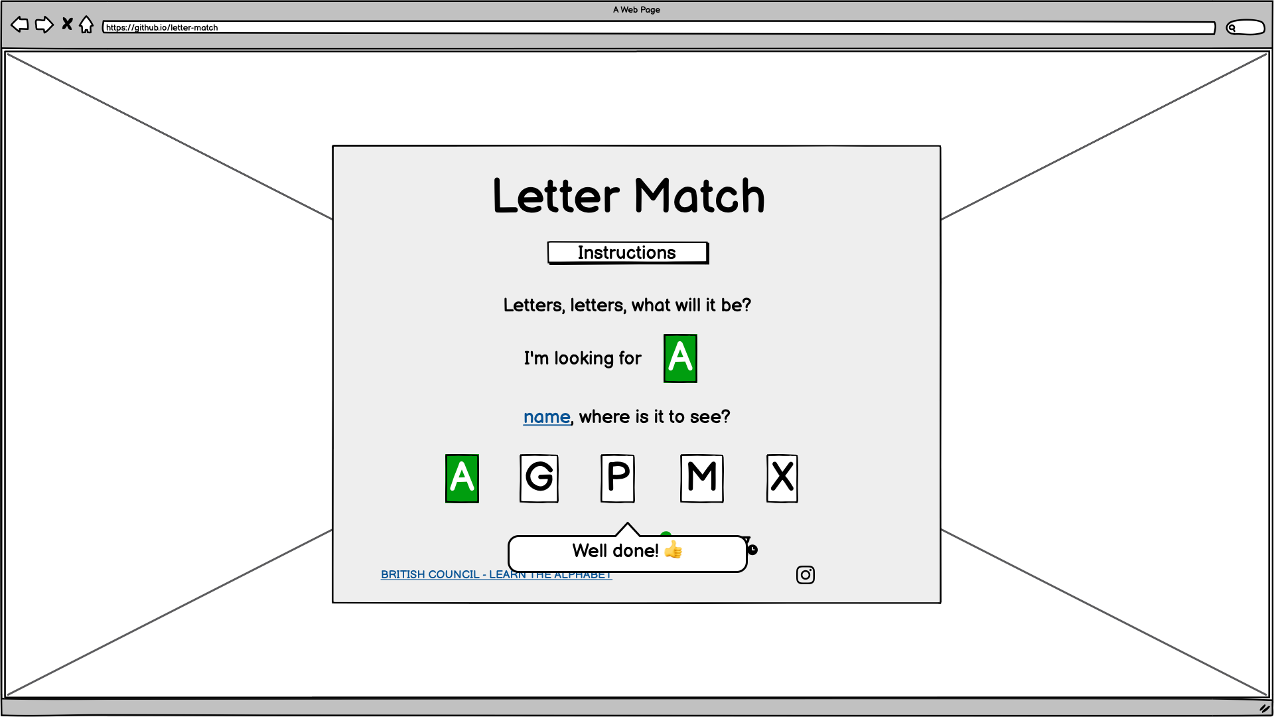Click the Instagram icon
1274x717 pixels.
click(805, 574)
